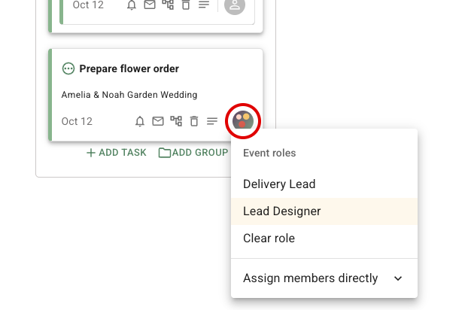Open the Prepare flower order task title
Screen dimensions: 465x310
tap(129, 68)
